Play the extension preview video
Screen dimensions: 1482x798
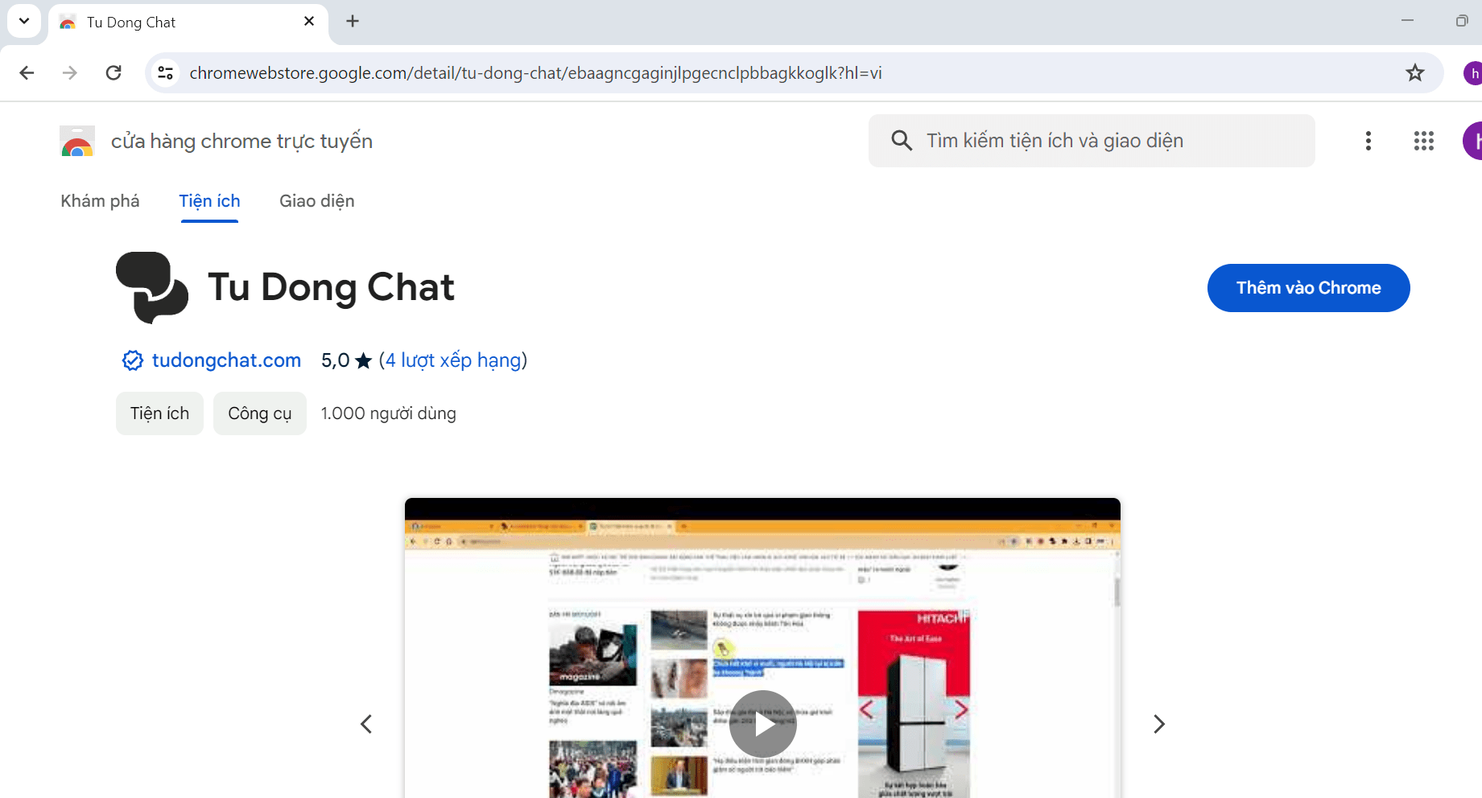pos(762,724)
